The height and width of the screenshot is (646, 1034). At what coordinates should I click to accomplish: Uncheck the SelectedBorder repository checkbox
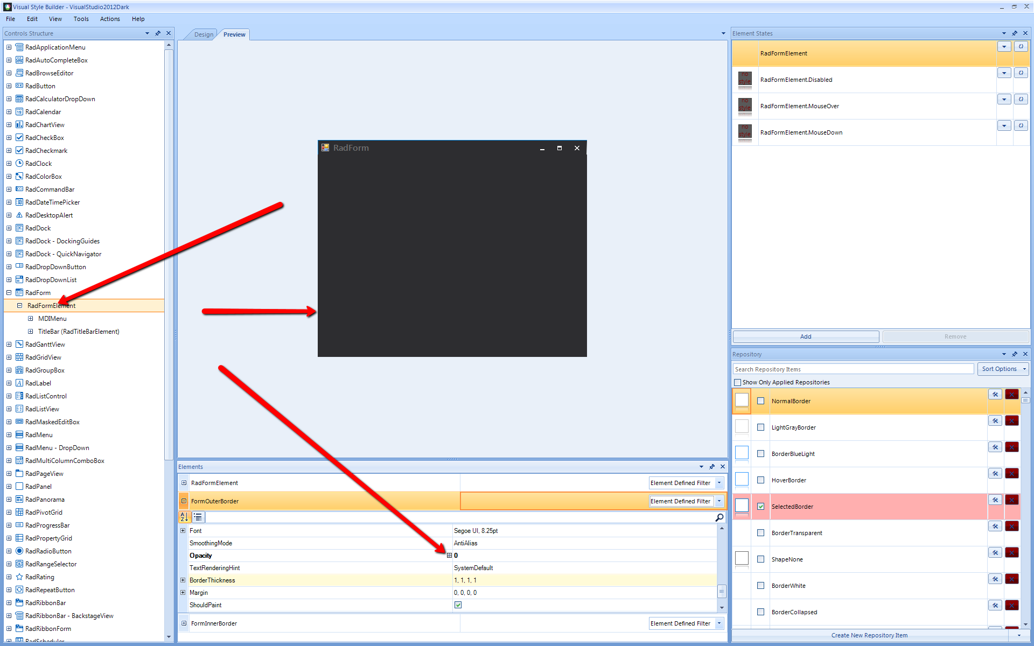click(761, 507)
